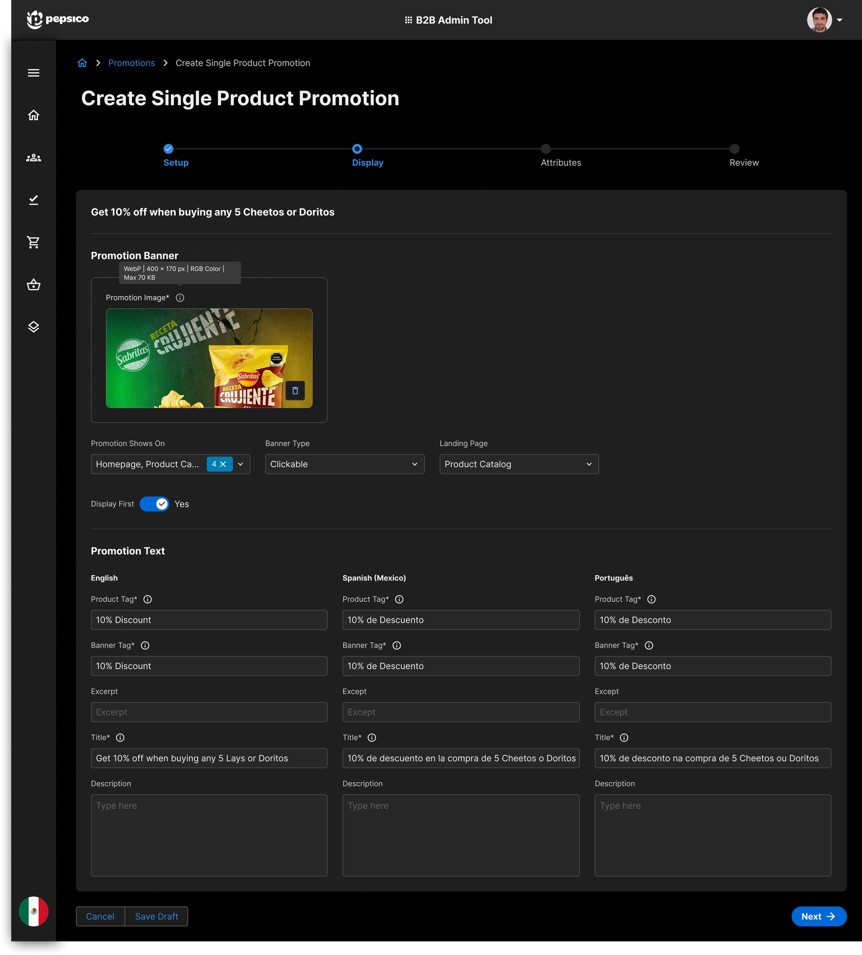Focus the Spanish Except field
This screenshot has width=862, height=955.
(x=461, y=712)
